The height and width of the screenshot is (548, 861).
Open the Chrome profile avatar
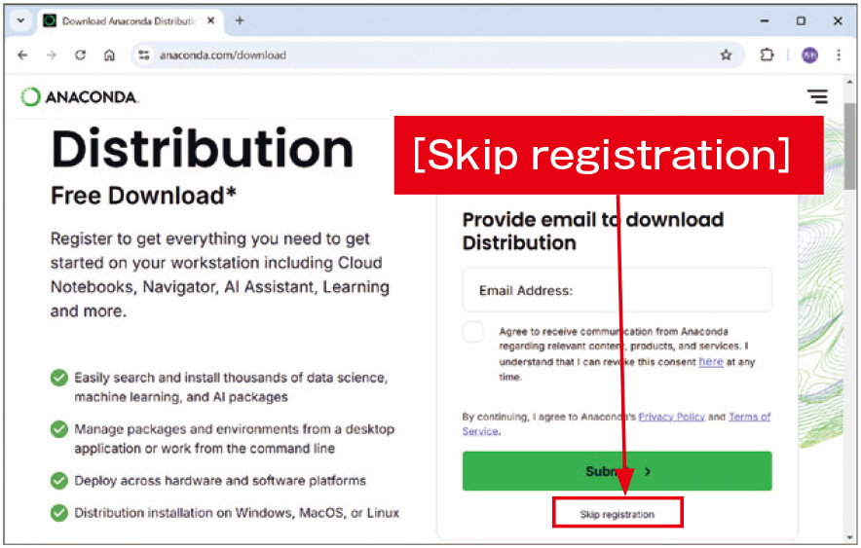(809, 55)
